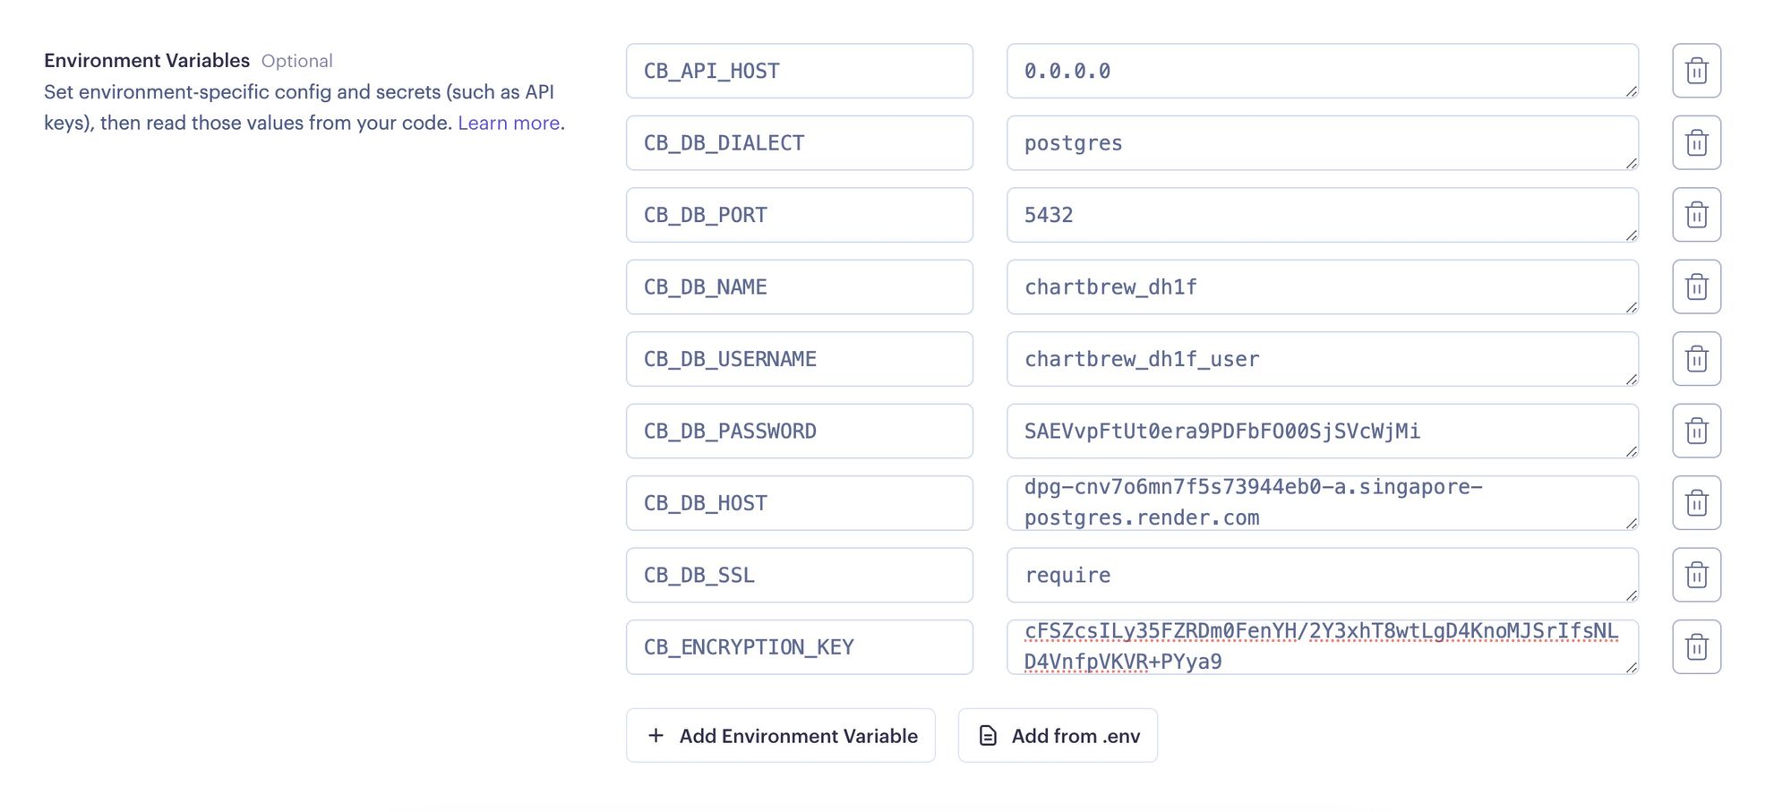Click the document icon on Add from .env
1791x812 pixels.
tap(986, 735)
